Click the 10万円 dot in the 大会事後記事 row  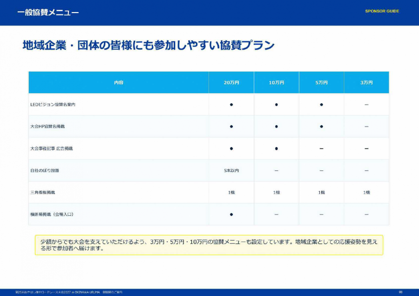276,148
